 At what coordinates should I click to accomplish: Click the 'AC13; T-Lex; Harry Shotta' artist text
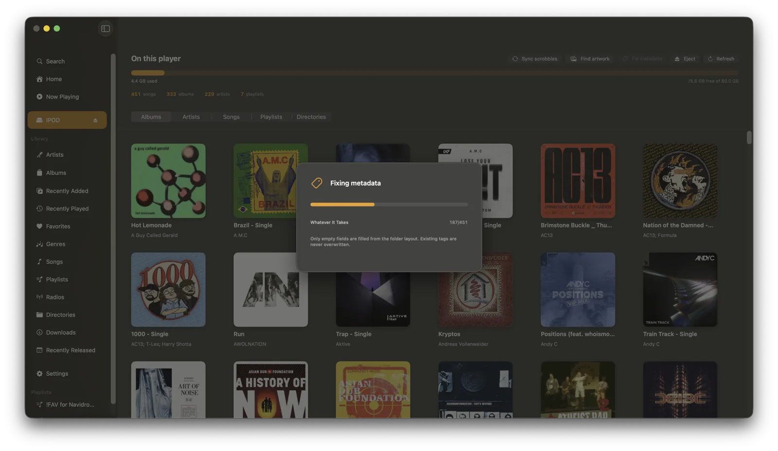point(161,345)
